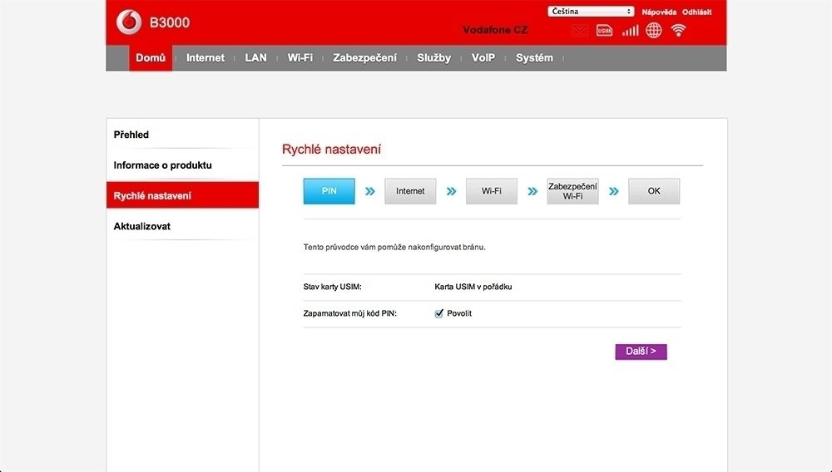Open the Služby tab
Viewport: 832px width, 472px height.
[x=434, y=57]
